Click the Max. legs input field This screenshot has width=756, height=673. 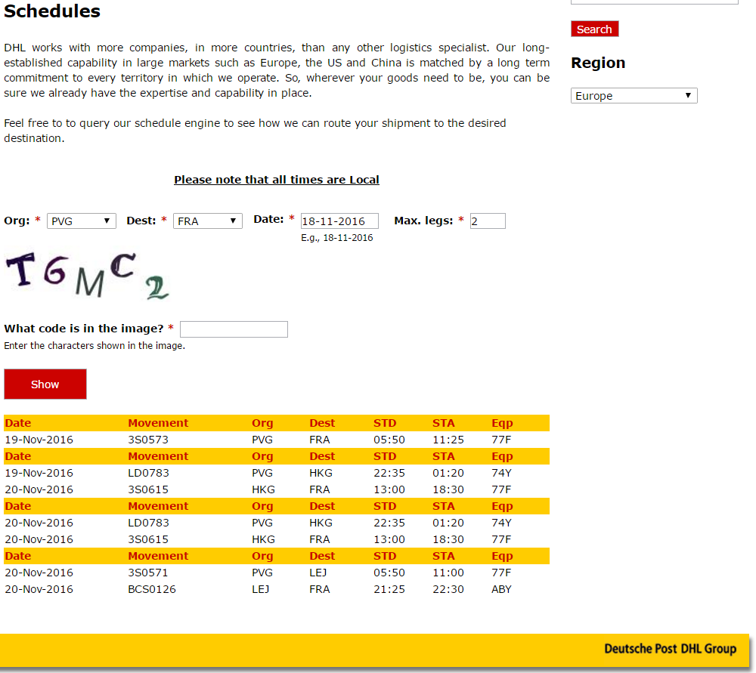488,221
